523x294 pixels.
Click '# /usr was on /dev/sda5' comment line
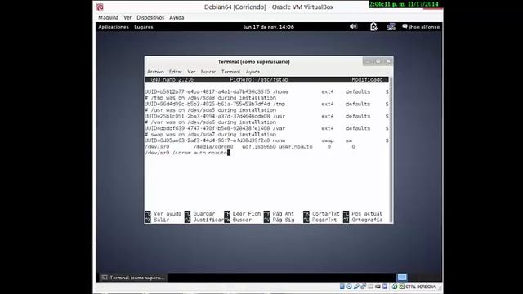pos(211,110)
